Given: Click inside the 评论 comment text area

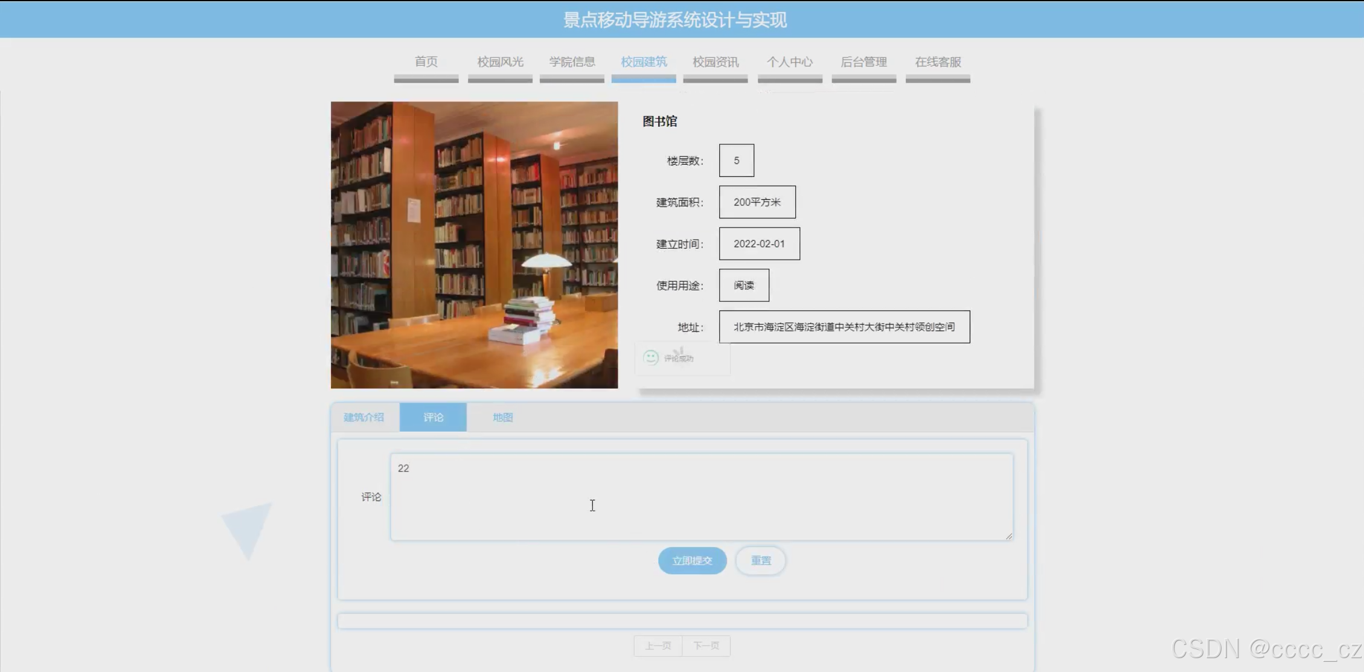Looking at the screenshot, I should 701,497.
